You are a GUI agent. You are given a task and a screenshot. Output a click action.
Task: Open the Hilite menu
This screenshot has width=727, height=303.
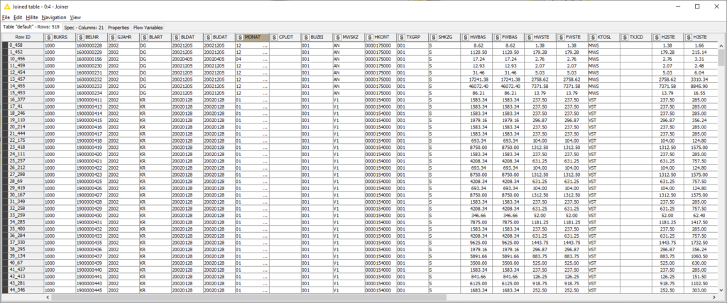click(31, 16)
